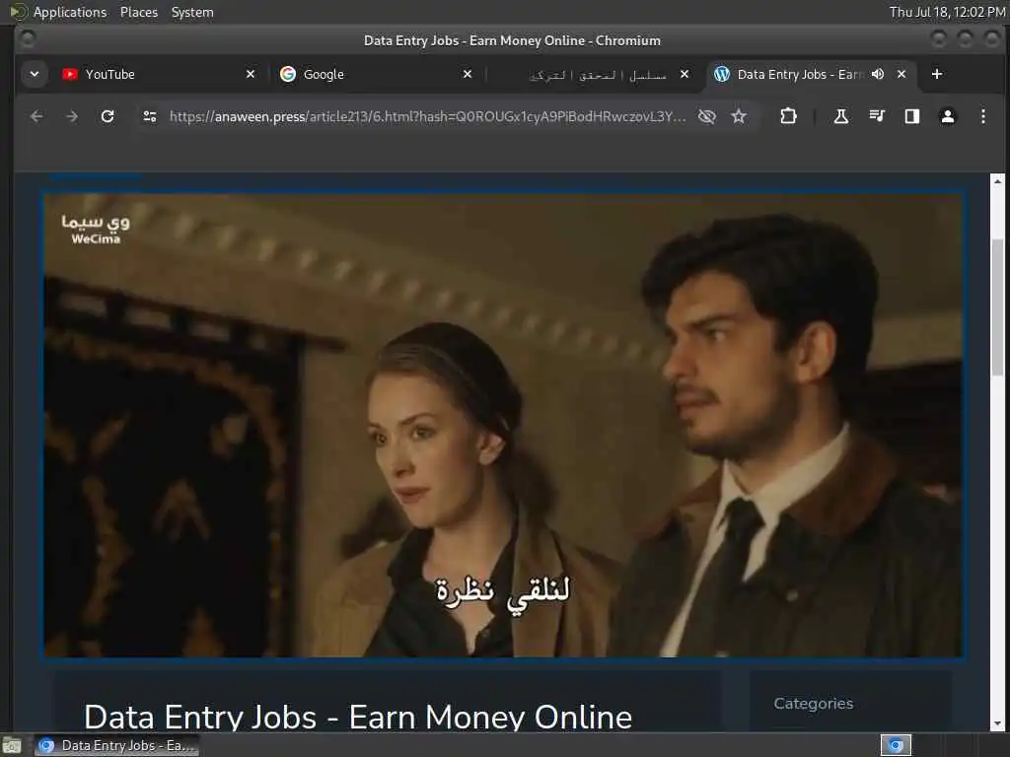Click the workspace switcher Chromium icon
1010x757 pixels.
[896, 745]
